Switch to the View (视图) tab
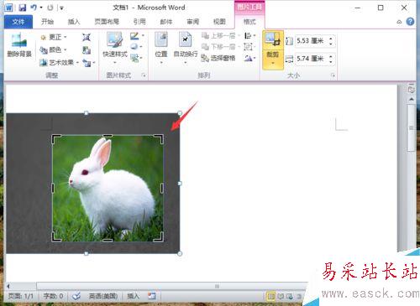Screen dimensions: 420x306 tap(219, 22)
